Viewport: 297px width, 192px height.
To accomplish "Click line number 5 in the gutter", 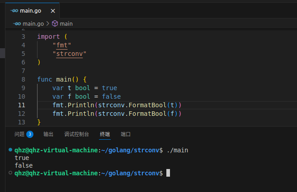I will pyautogui.click(x=24, y=54).
